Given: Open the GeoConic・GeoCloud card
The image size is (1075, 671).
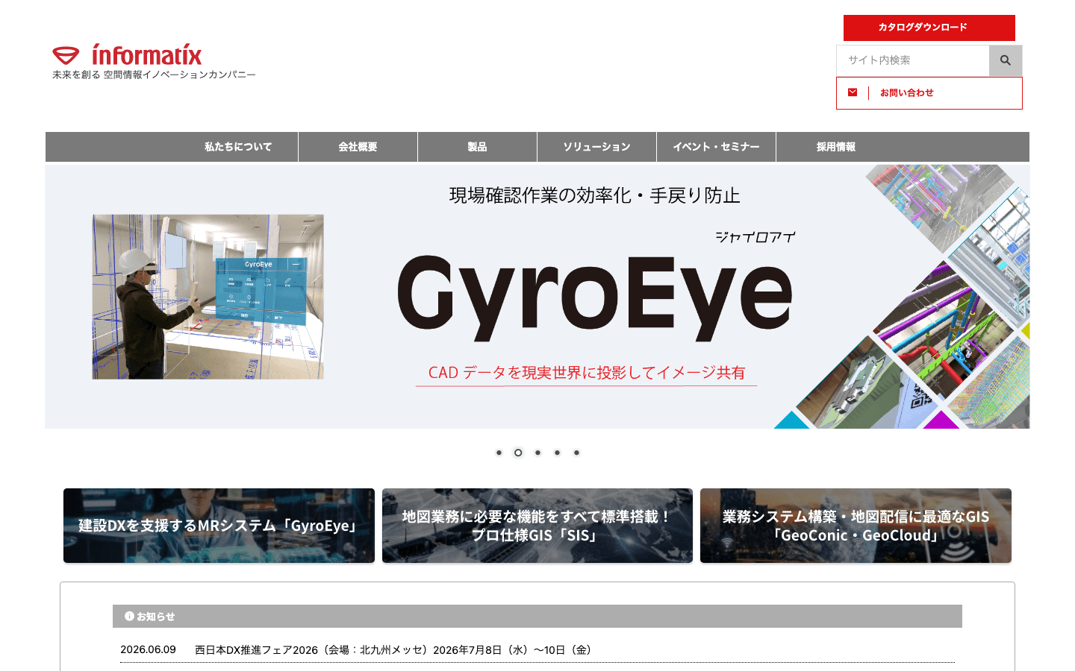Looking at the screenshot, I should click(856, 526).
